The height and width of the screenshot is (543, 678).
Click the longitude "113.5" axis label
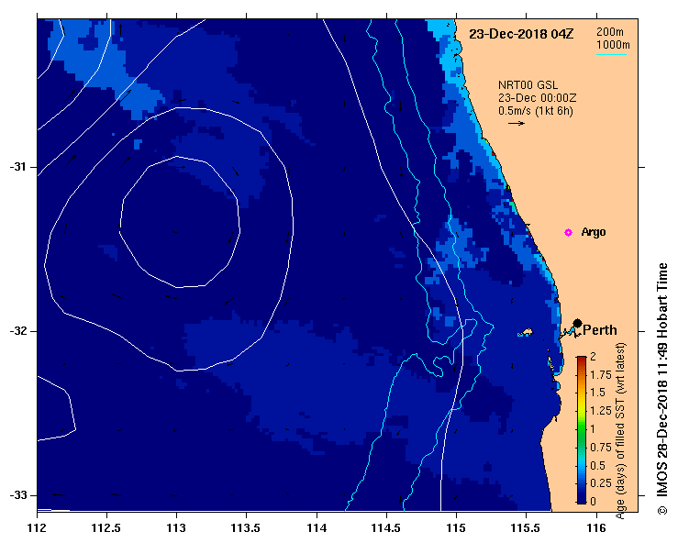(x=247, y=528)
